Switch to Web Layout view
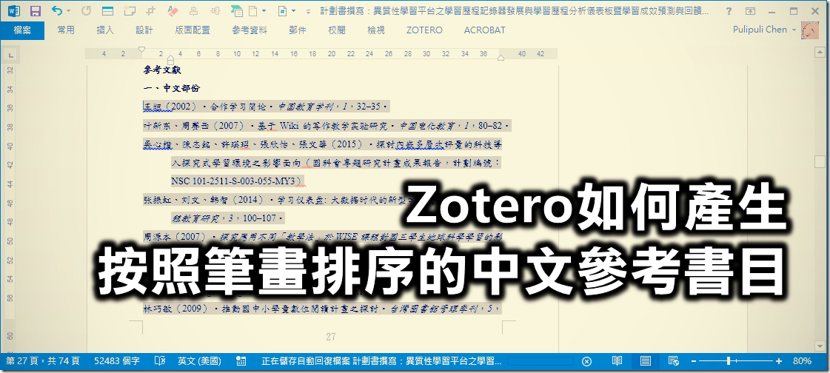This screenshot has height=373, width=830. click(673, 361)
